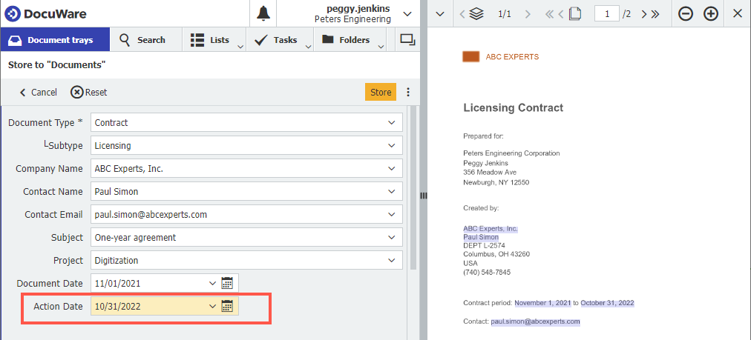Viewport: 751px width, 340px height.
Task: Expand the Document Type dropdown
Action: (392, 123)
